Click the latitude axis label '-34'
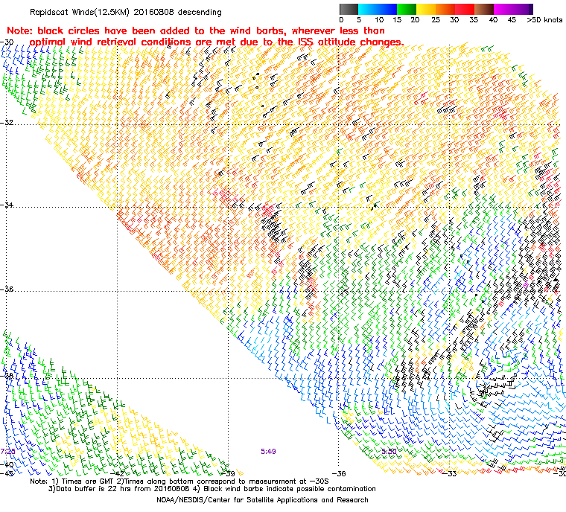Viewport: 566px width, 512px height. (x=7, y=205)
